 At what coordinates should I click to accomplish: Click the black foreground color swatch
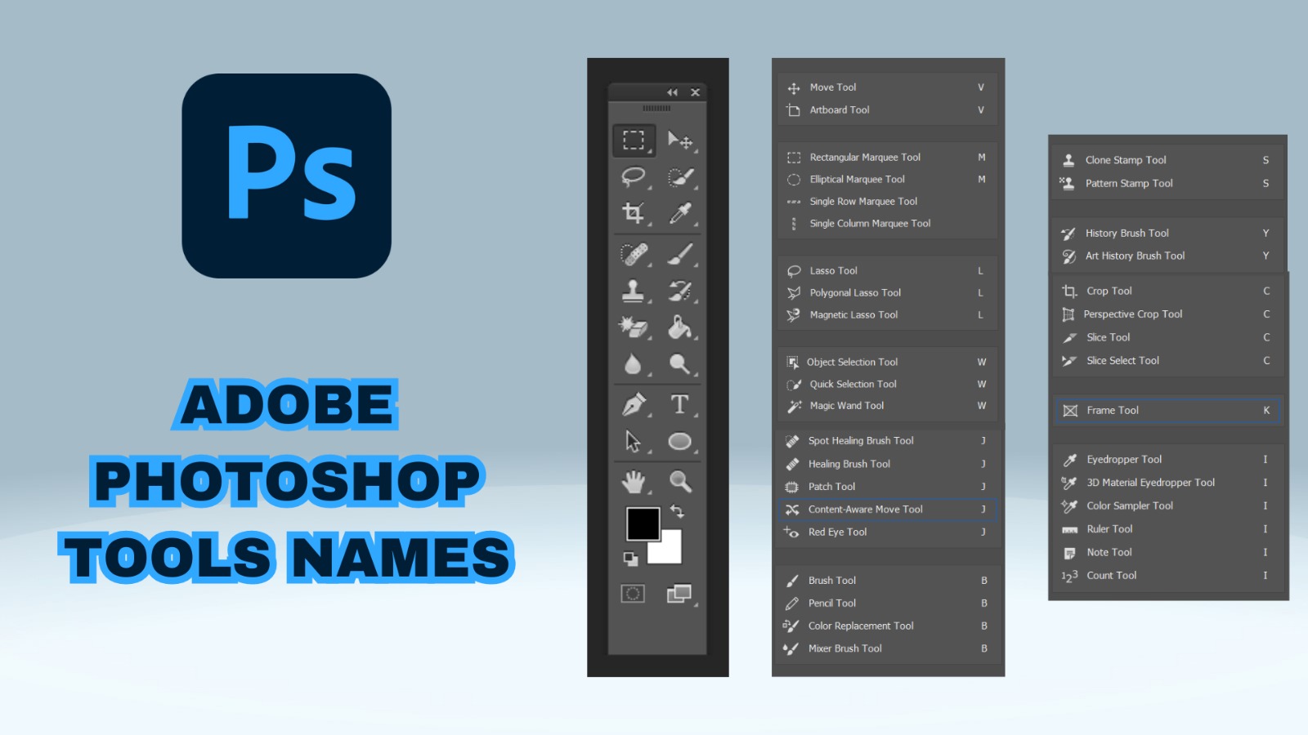pyautogui.click(x=642, y=523)
